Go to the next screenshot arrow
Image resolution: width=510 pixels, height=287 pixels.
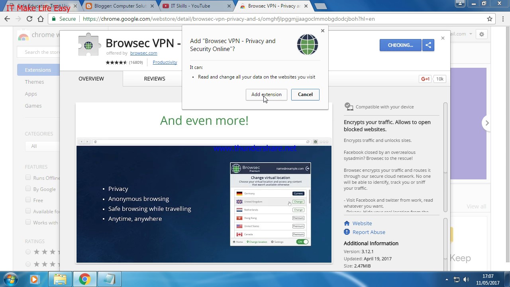487,123
